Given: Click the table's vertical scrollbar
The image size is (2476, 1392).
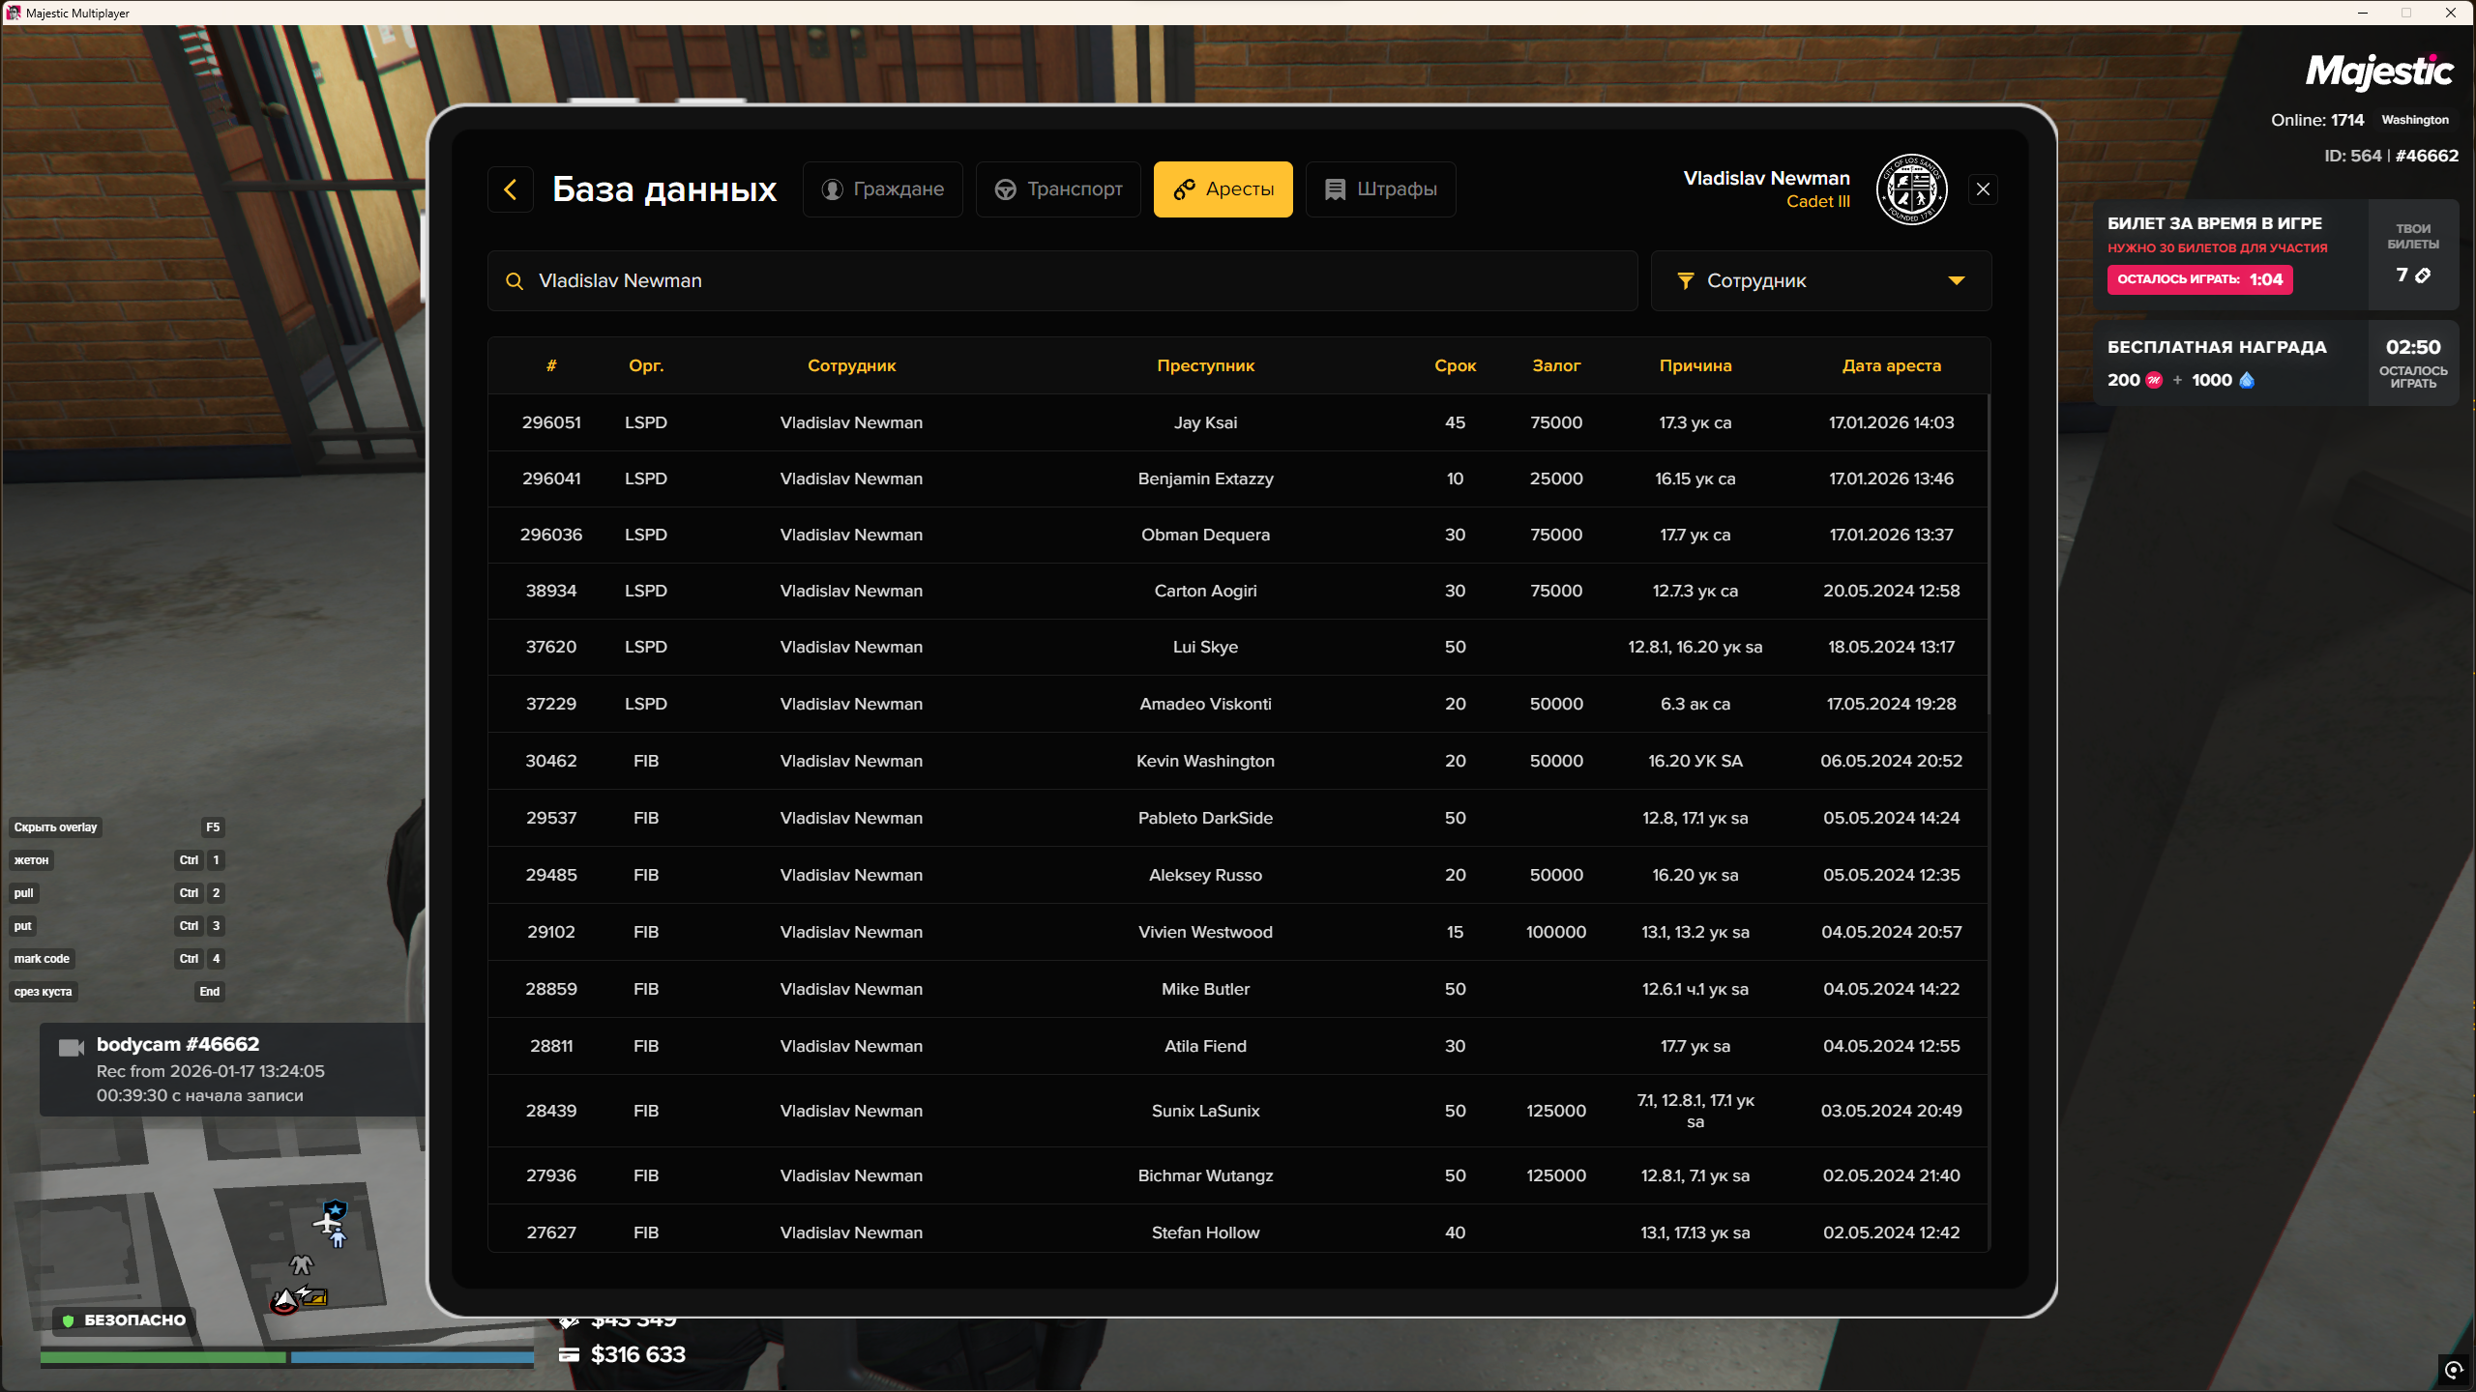Looking at the screenshot, I should pyautogui.click(x=1989, y=556).
